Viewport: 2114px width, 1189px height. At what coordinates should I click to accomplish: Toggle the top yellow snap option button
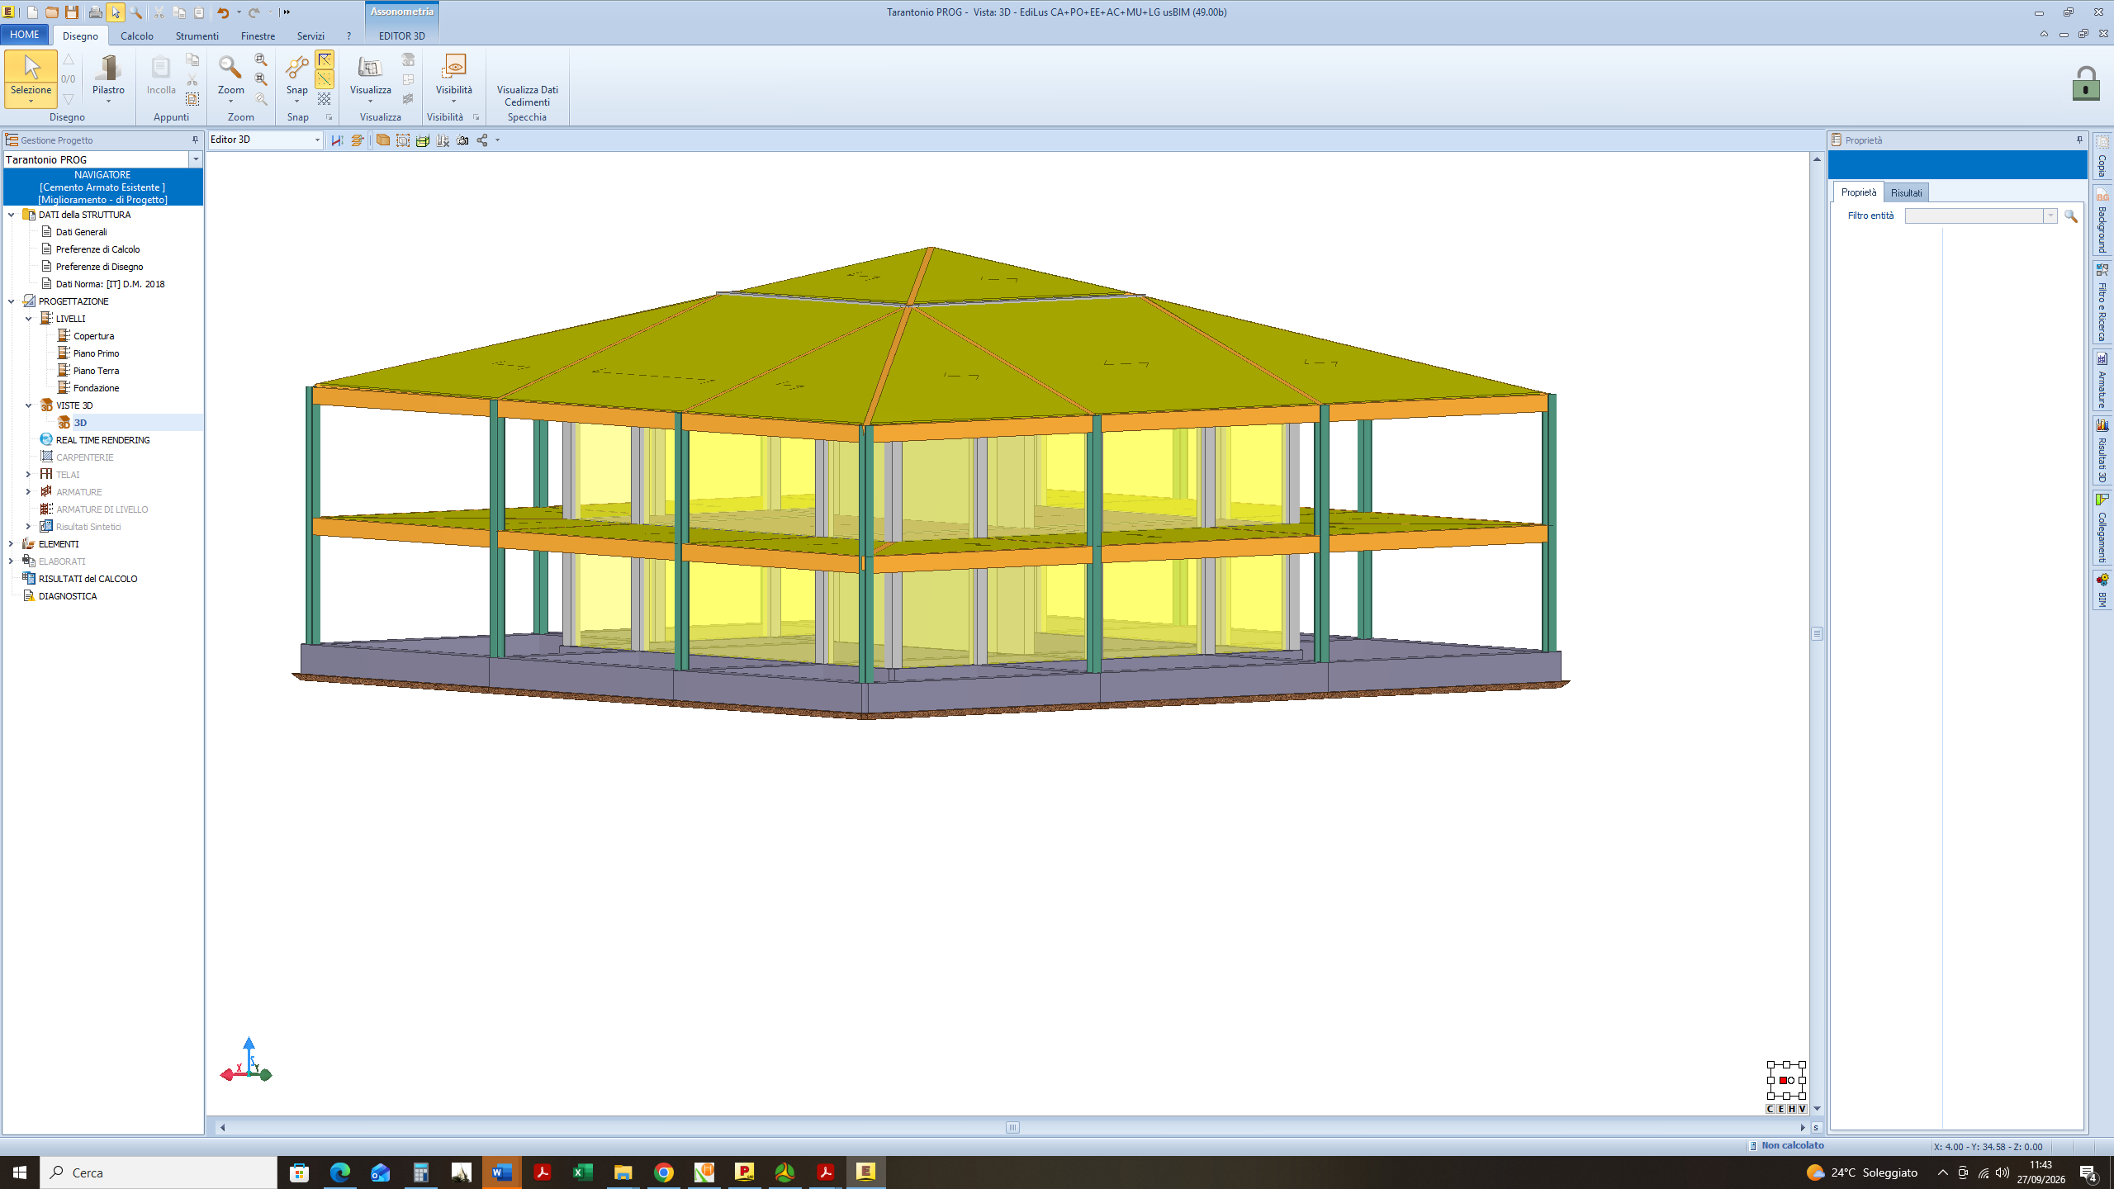325,59
